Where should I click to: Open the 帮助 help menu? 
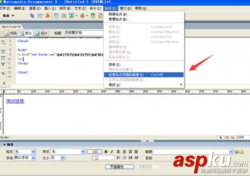141,8
